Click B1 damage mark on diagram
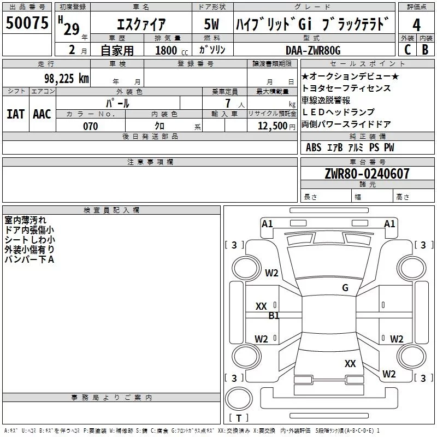Screen dimensions: 437x437 (x=274, y=316)
